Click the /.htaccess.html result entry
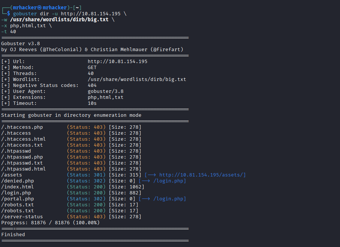The height and width of the screenshot is (247, 340). pos(24,139)
